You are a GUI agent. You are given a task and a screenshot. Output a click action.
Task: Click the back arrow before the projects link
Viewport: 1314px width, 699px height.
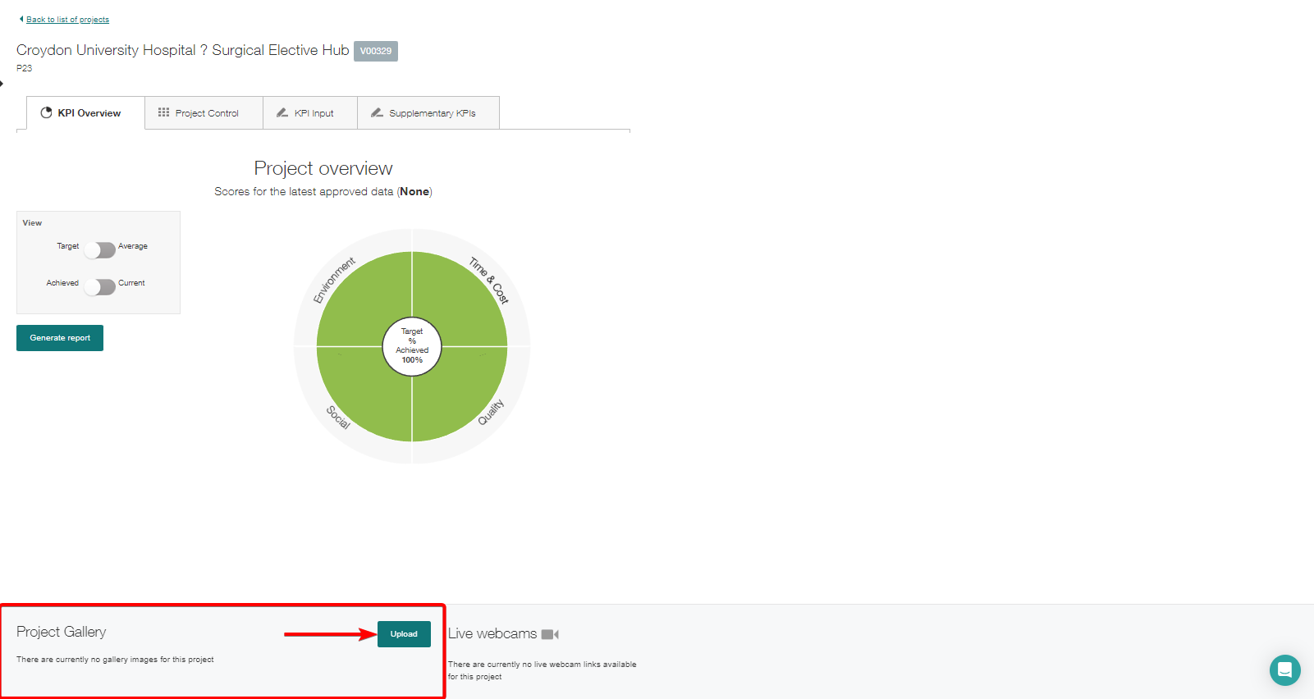point(21,19)
